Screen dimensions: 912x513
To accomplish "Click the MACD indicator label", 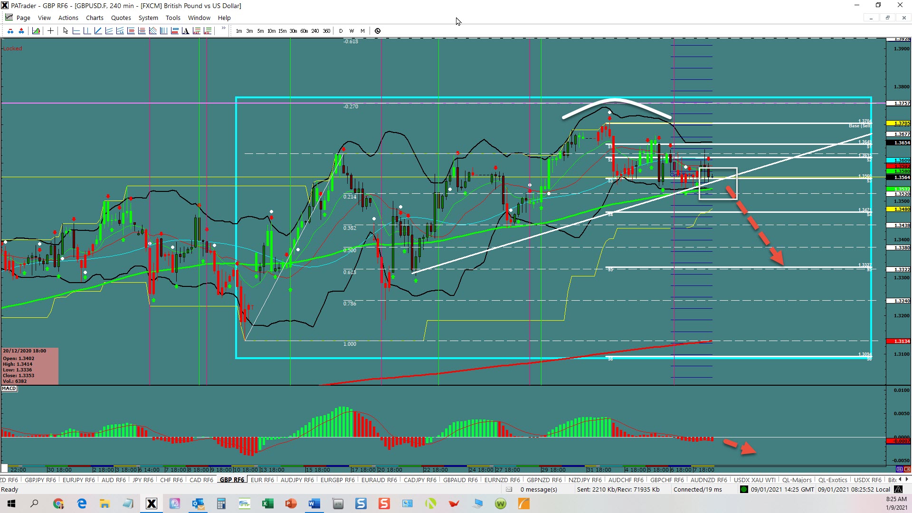I will 9,389.
